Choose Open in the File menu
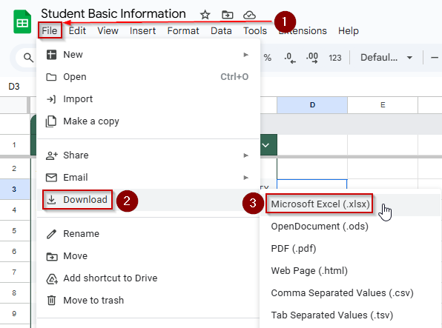 tap(148, 77)
